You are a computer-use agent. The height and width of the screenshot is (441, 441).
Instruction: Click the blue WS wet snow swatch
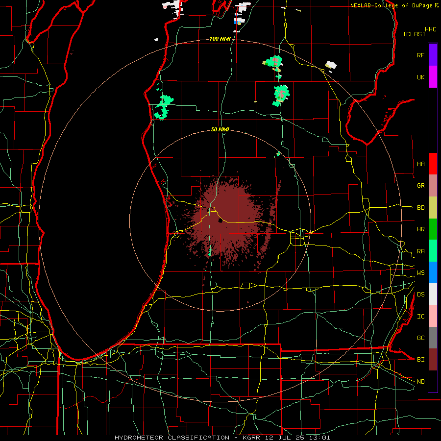(x=433, y=272)
